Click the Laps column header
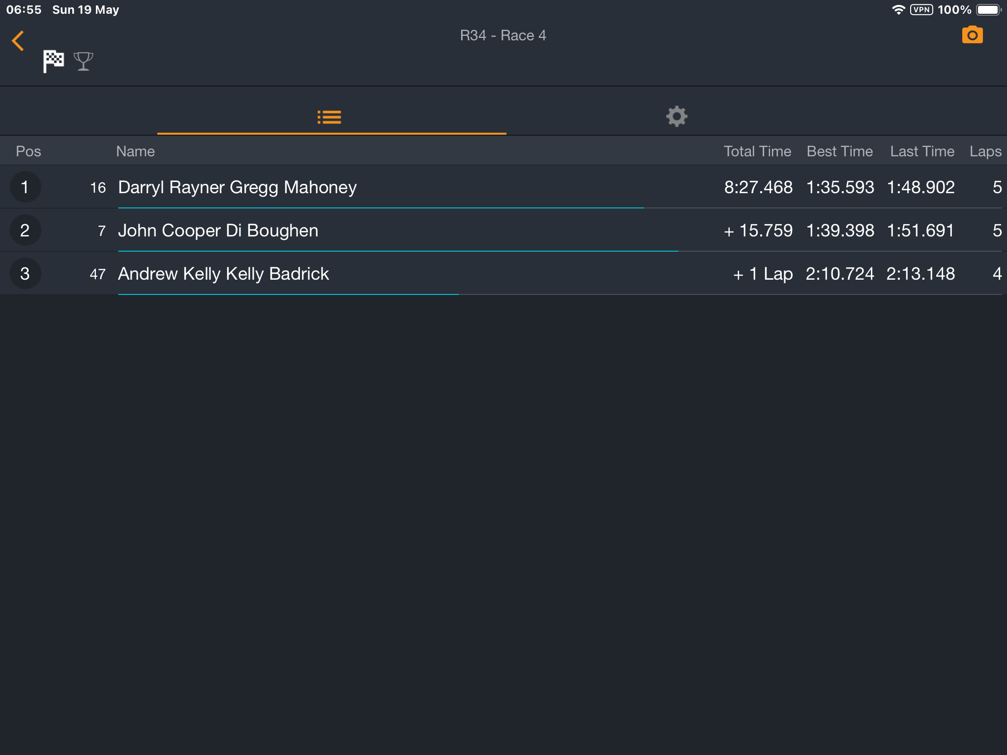This screenshot has width=1007, height=755. [985, 151]
